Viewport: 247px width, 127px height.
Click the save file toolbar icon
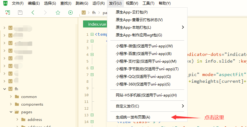[20, 13]
